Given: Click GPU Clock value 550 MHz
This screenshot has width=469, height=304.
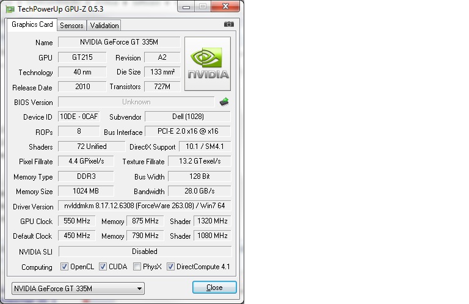Looking at the screenshot, I should pos(76,221).
